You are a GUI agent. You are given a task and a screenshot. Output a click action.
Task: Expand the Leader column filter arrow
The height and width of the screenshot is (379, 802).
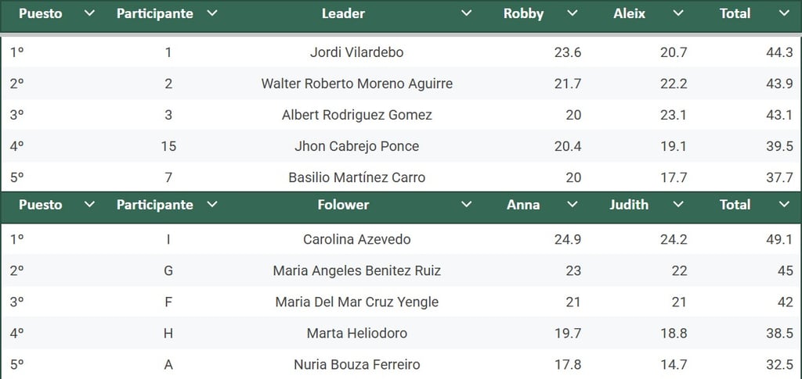point(466,13)
